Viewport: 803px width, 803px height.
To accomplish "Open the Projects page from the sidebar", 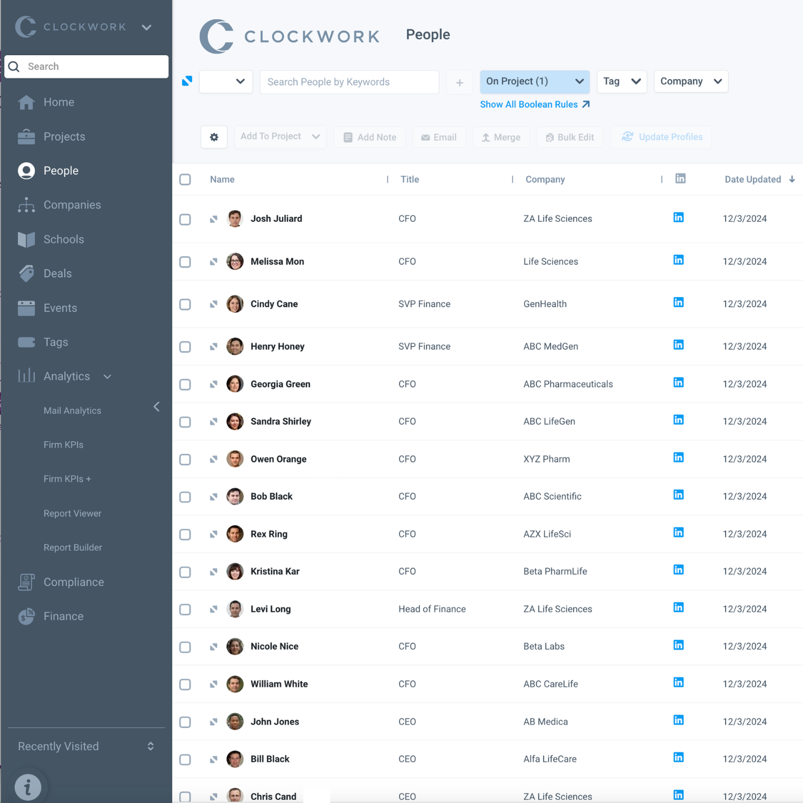I will point(64,137).
